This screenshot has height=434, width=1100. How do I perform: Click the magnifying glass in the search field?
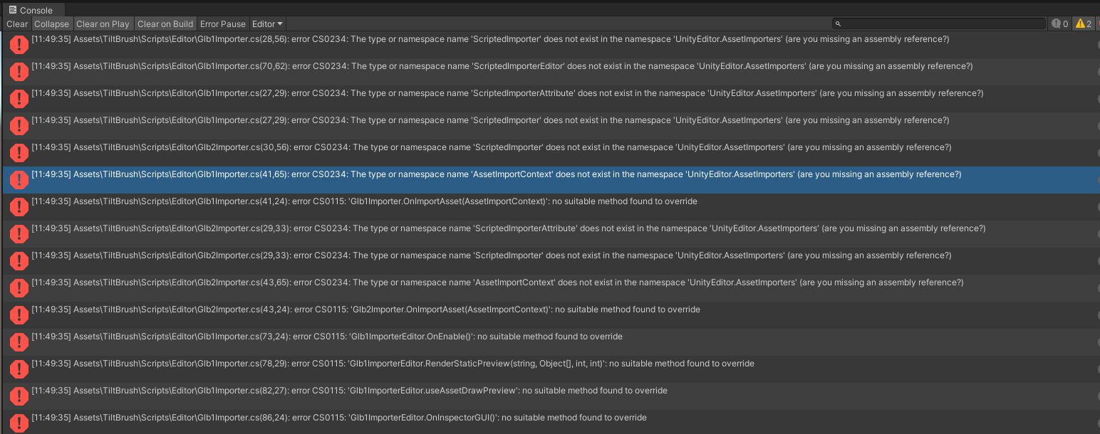(x=837, y=23)
